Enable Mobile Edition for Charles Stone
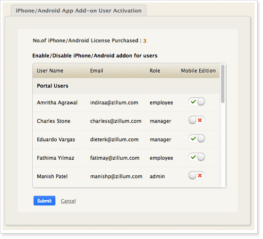Image resolution: width=263 pixels, height=239 pixels. [197, 120]
